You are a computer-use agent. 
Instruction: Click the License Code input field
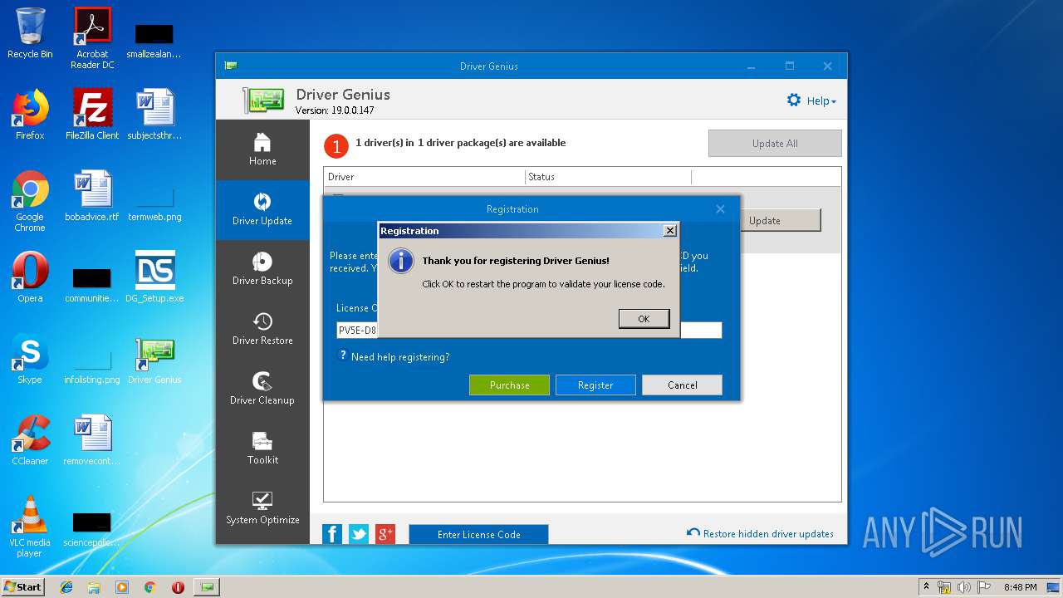click(x=529, y=330)
